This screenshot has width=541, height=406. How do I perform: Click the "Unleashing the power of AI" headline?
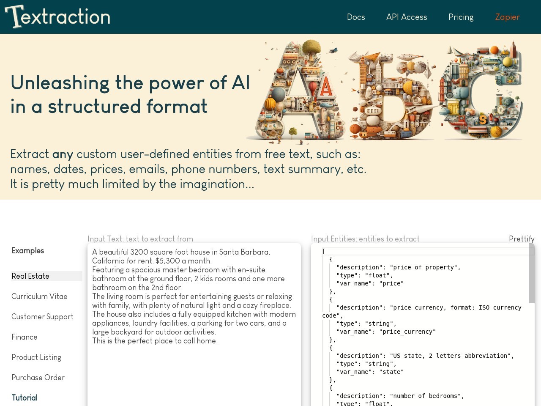point(130,83)
